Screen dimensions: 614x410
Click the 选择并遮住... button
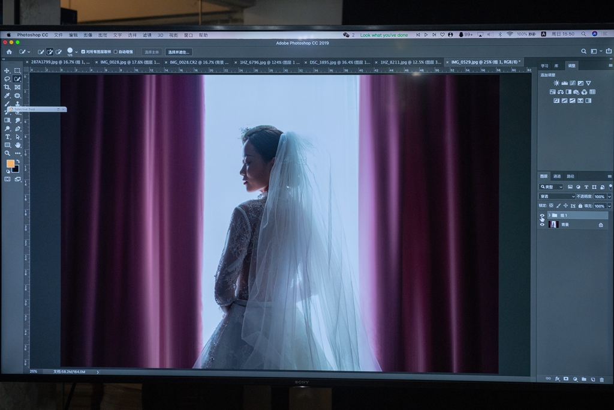(179, 52)
